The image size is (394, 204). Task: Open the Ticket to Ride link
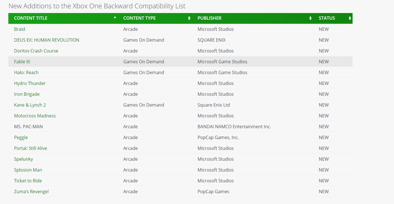(28, 181)
